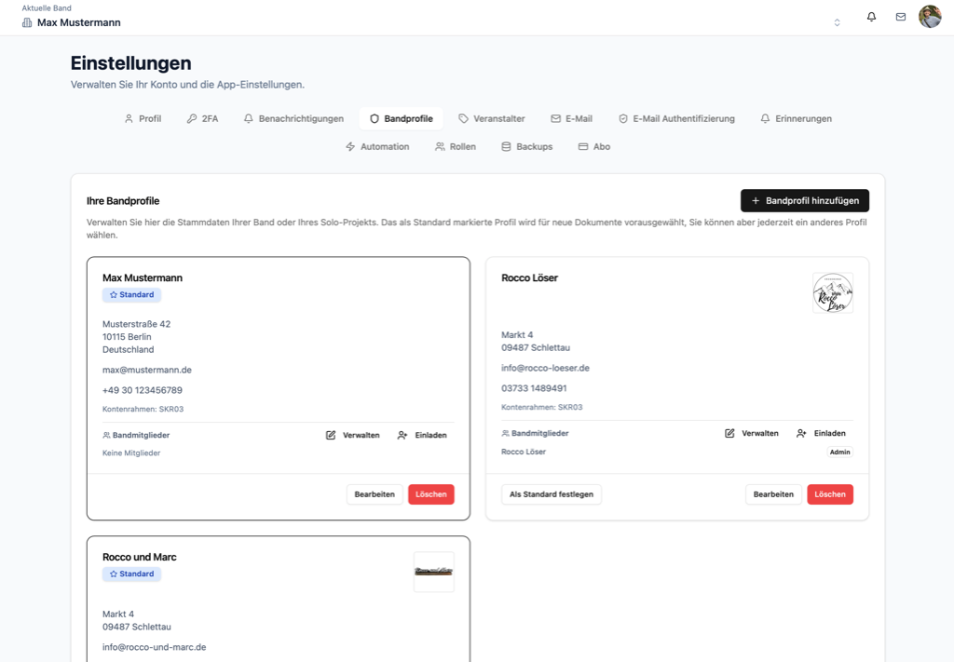Click the envelope icon of E-Mail tab
This screenshot has width=954, height=662.
555,118
